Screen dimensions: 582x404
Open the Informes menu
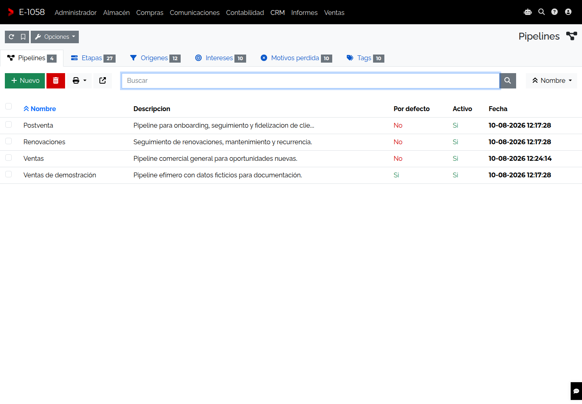[x=304, y=13]
